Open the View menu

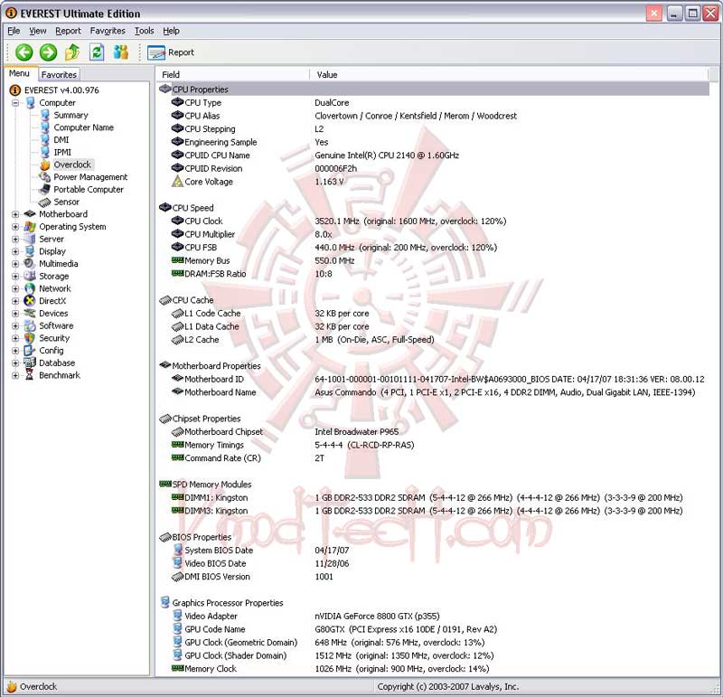(x=38, y=31)
